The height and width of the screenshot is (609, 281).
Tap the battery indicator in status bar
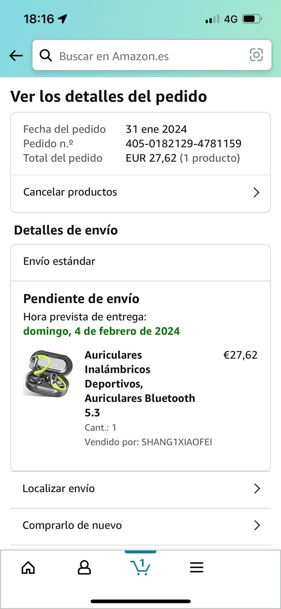[x=252, y=19]
